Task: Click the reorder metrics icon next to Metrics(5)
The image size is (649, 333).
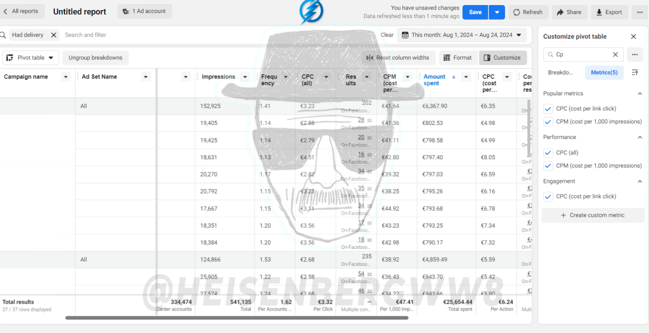Action: point(634,72)
